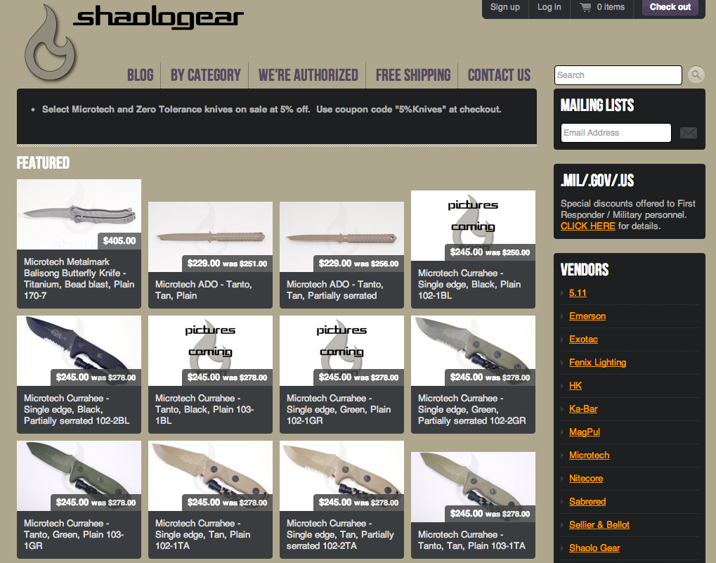Open the shopping cart items link
716x563 pixels.
pyautogui.click(x=602, y=7)
